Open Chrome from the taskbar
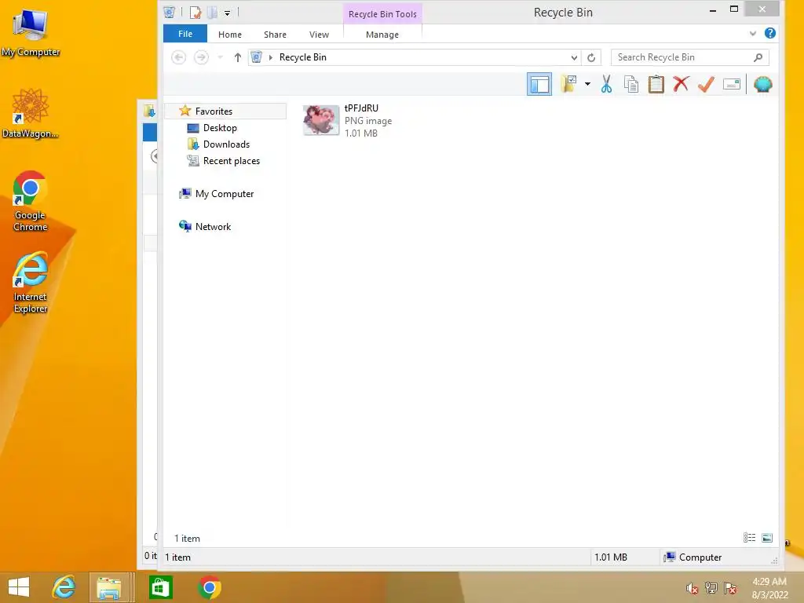This screenshot has height=603, width=804. pos(209,587)
